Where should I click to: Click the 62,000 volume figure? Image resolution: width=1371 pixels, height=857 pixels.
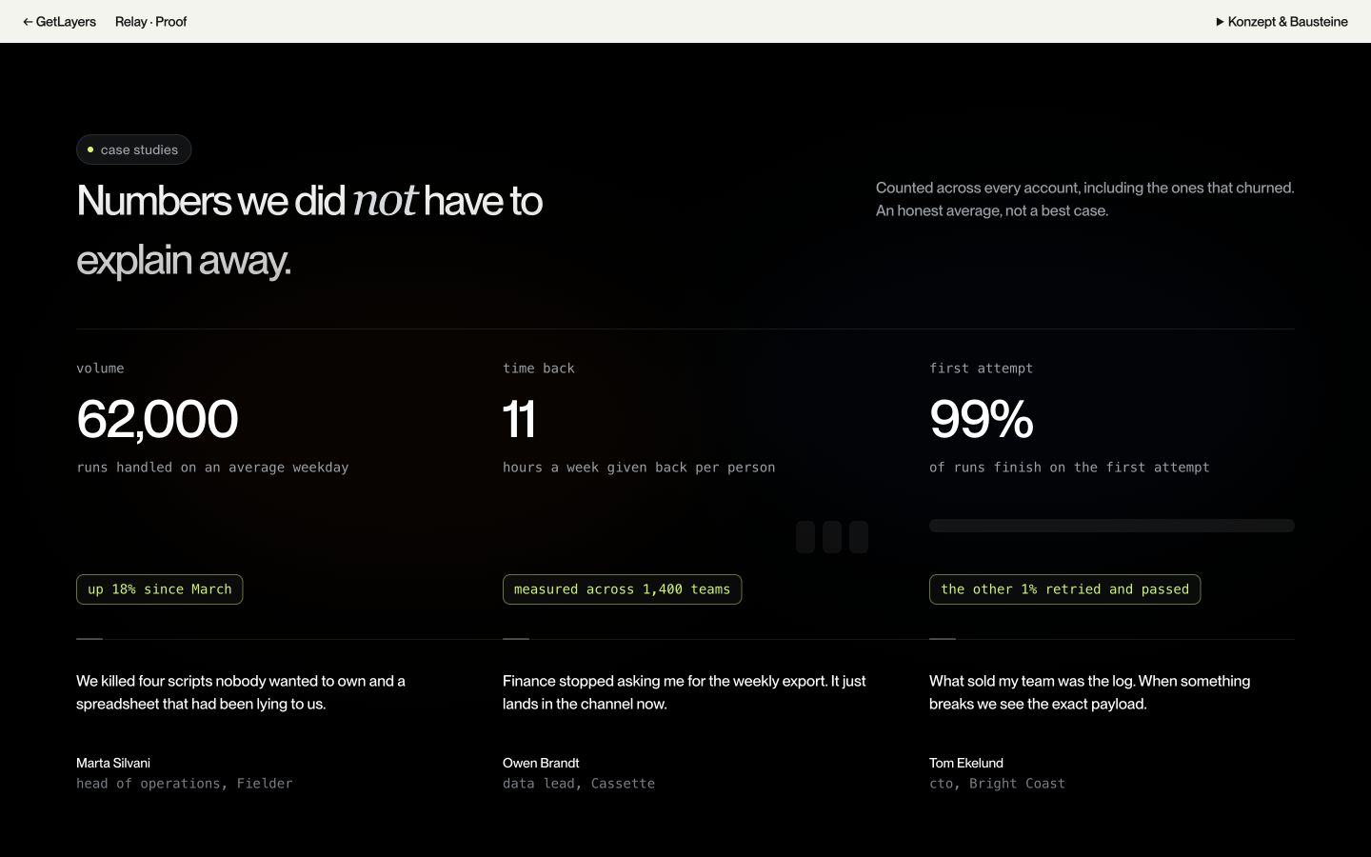[157, 419]
